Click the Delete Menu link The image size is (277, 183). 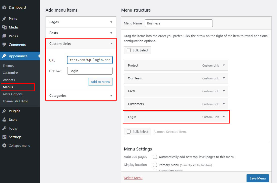click(x=133, y=178)
